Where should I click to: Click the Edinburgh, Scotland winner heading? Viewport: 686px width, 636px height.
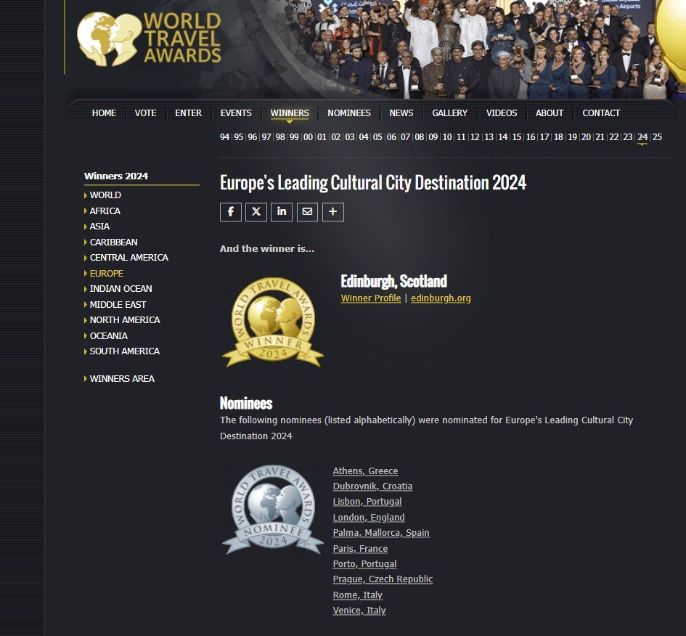[393, 281]
